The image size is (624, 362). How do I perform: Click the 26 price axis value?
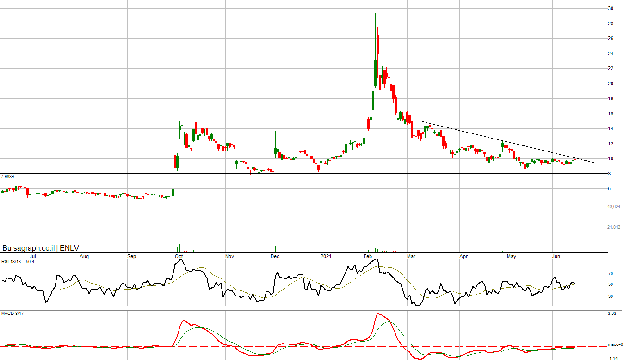tap(611, 39)
